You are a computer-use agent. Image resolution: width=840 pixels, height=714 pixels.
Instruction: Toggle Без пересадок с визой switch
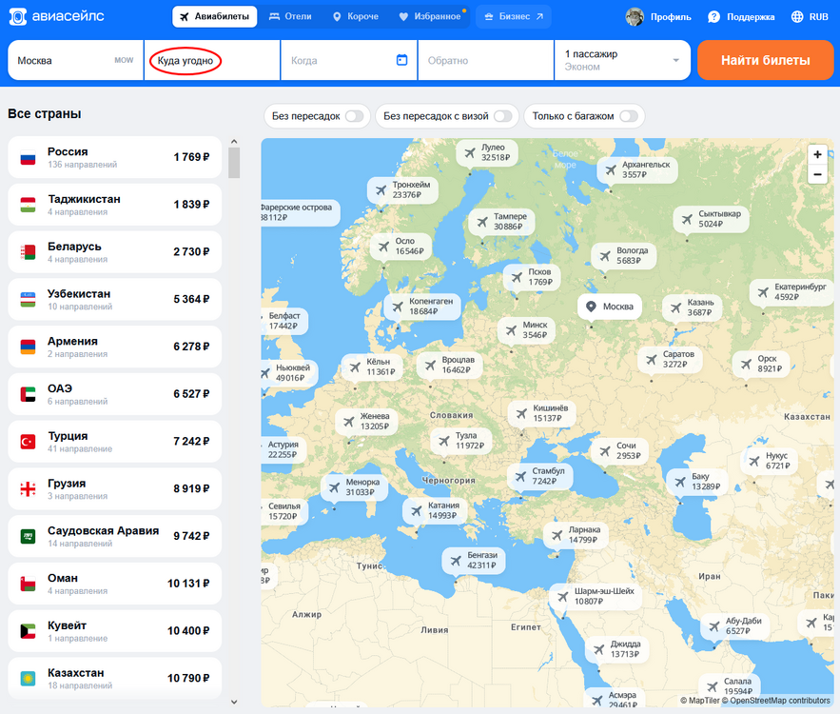tap(502, 116)
